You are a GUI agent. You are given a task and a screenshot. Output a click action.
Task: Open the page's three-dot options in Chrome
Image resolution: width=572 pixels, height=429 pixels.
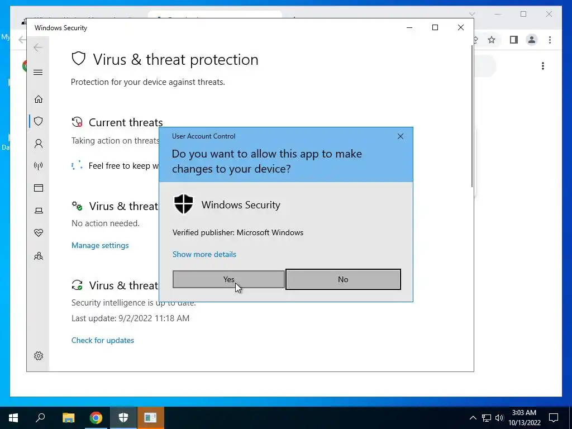pyautogui.click(x=543, y=66)
